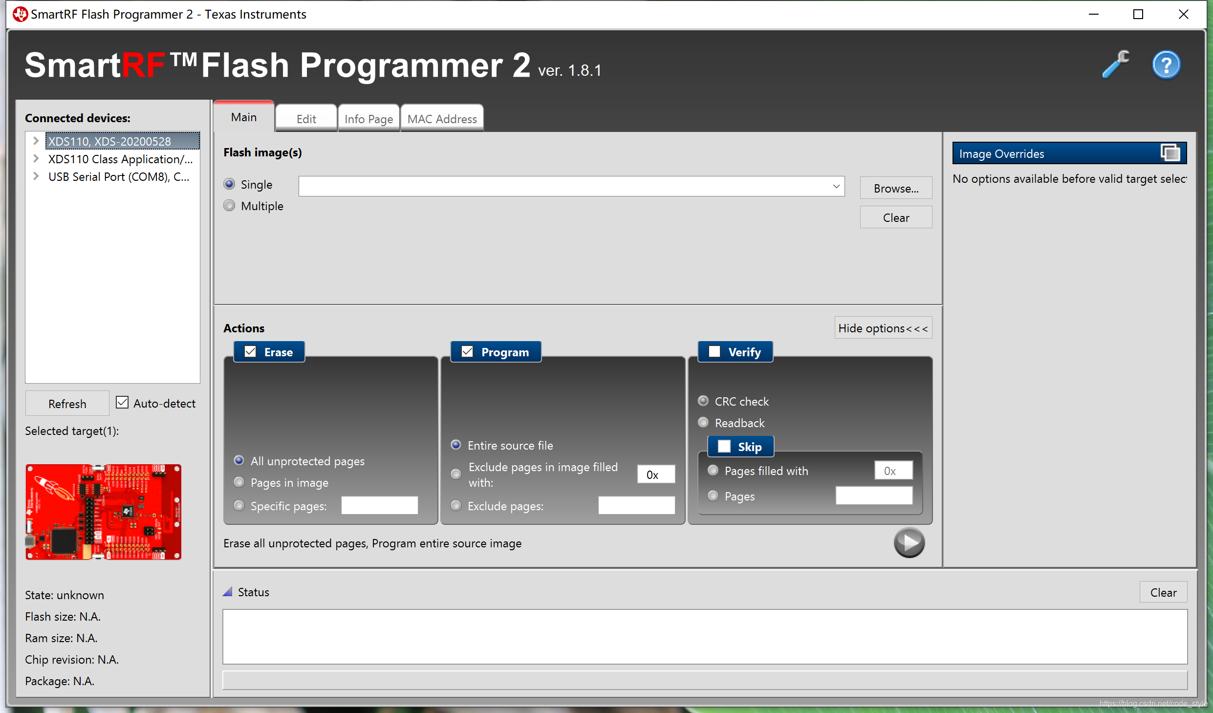Click the Hide options<<< button
The image size is (1213, 713).
[883, 328]
